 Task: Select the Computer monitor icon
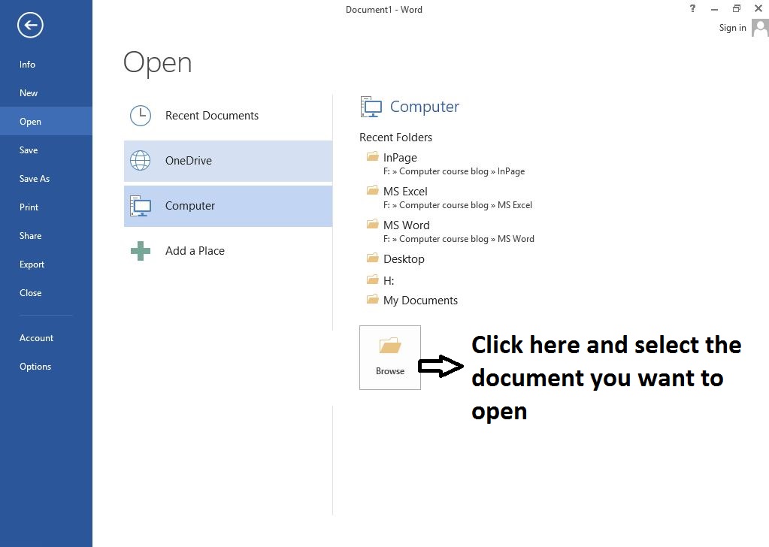(141, 205)
